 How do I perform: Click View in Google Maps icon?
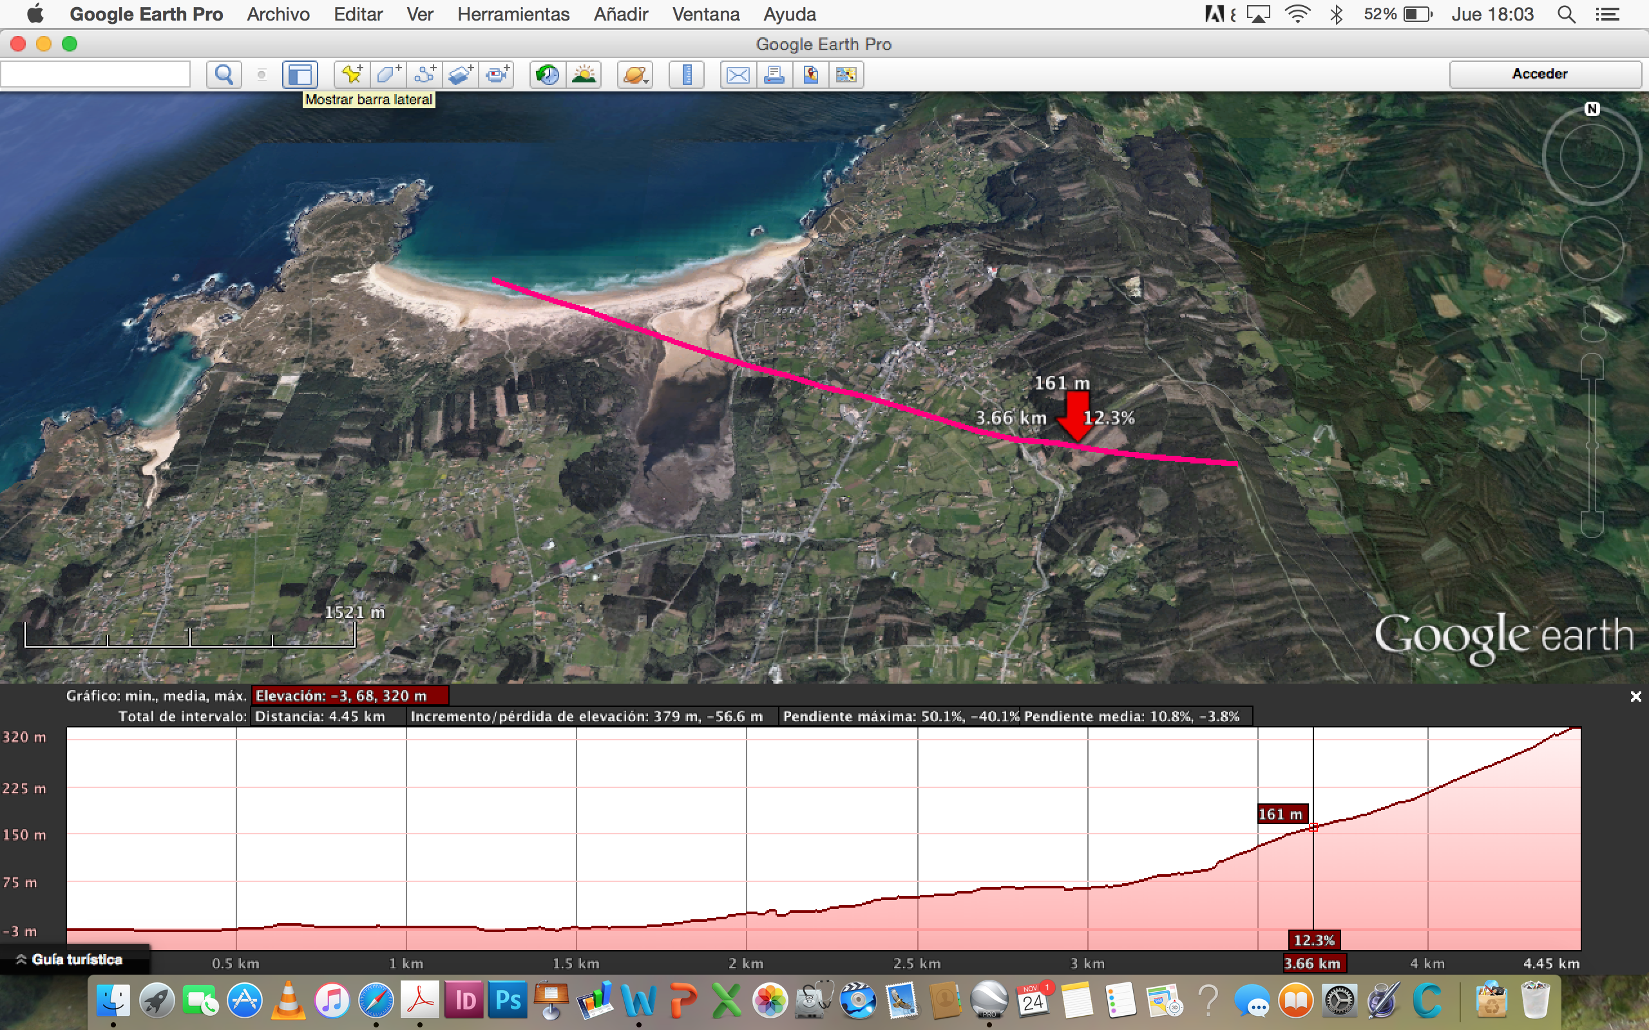[810, 74]
